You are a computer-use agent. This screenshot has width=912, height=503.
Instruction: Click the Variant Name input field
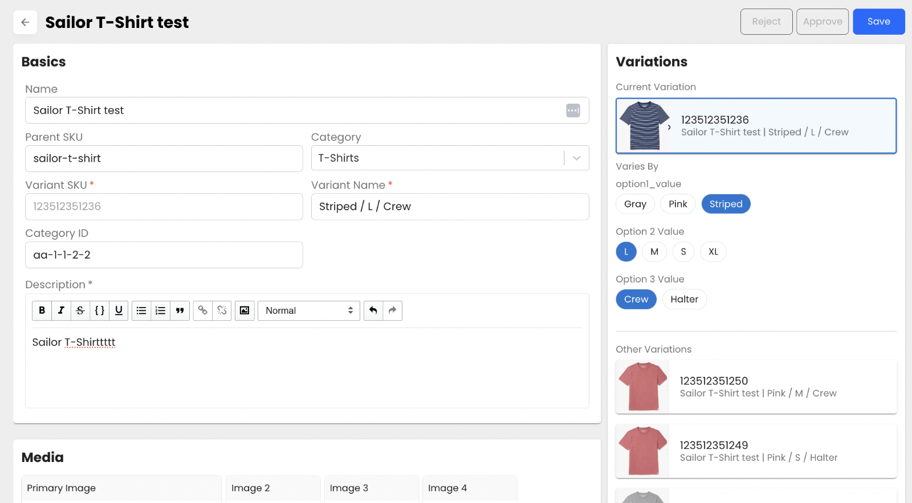tap(450, 207)
